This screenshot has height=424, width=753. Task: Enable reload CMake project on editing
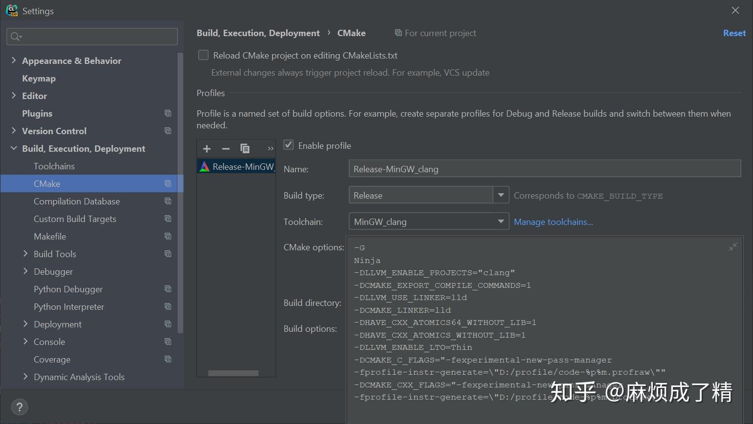[x=203, y=55]
